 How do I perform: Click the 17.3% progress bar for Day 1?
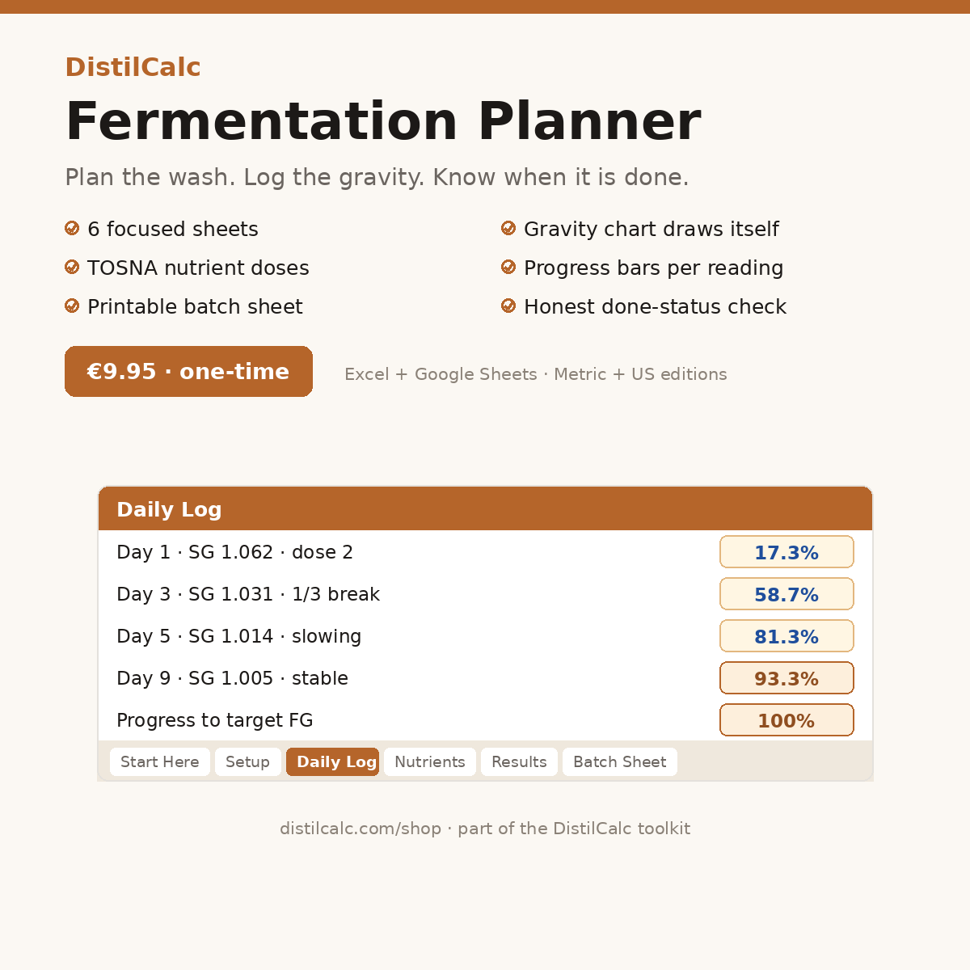787,552
